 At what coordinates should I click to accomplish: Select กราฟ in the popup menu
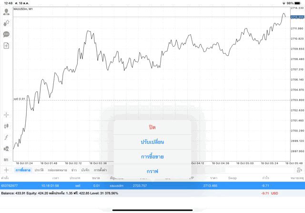pos(152,171)
